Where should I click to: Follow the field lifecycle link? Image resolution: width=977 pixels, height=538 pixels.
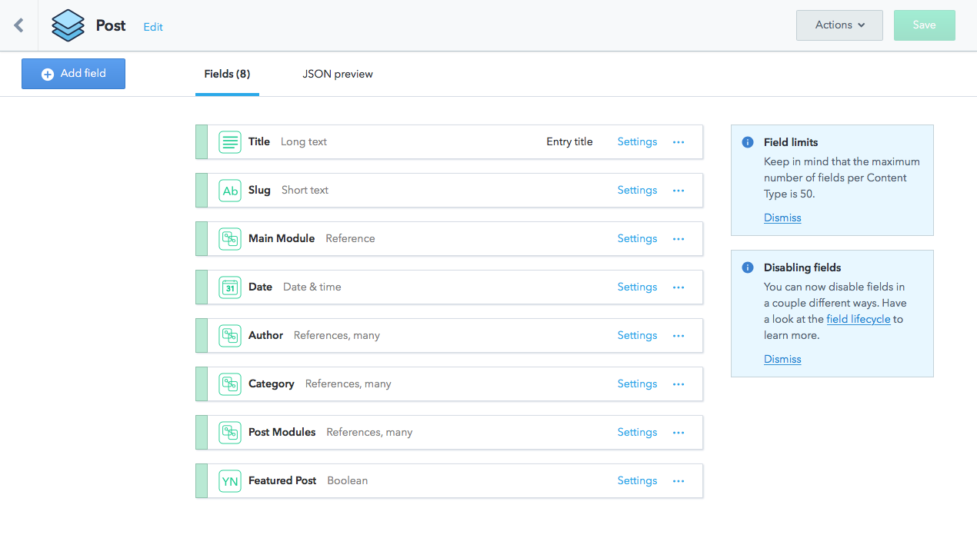(x=859, y=319)
